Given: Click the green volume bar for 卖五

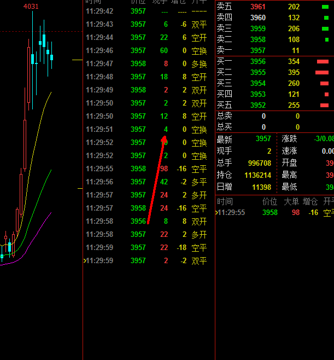Looking at the screenshot, I should (325, 7).
